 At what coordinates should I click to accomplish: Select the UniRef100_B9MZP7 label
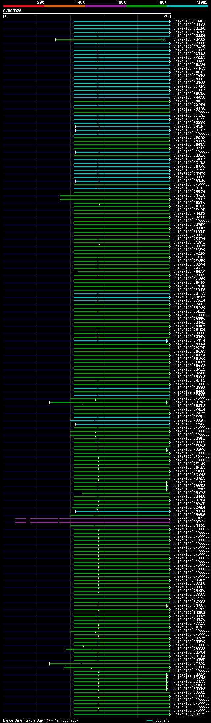[189, 126]
